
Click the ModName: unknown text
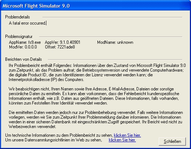click(115, 42)
